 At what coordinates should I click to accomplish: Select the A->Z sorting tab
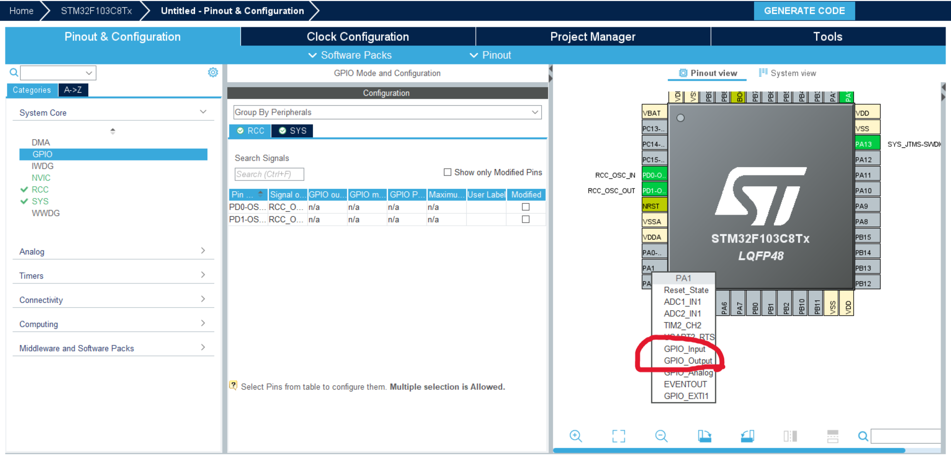[x=73, y=90]
